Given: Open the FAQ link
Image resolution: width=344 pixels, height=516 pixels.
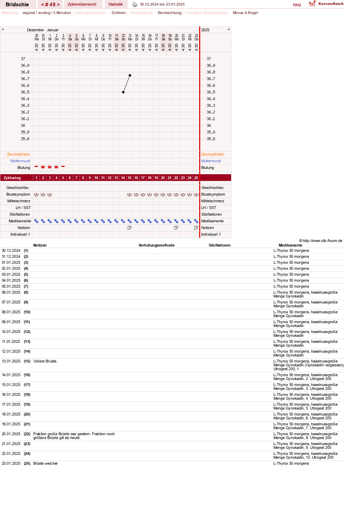Looking at the screenshot, I should [x=297, y=5].
